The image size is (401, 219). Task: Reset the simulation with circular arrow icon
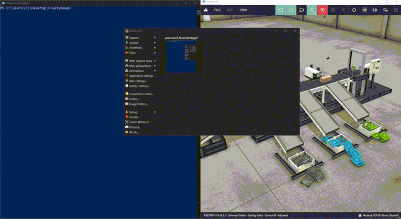[x=301, y=10]
